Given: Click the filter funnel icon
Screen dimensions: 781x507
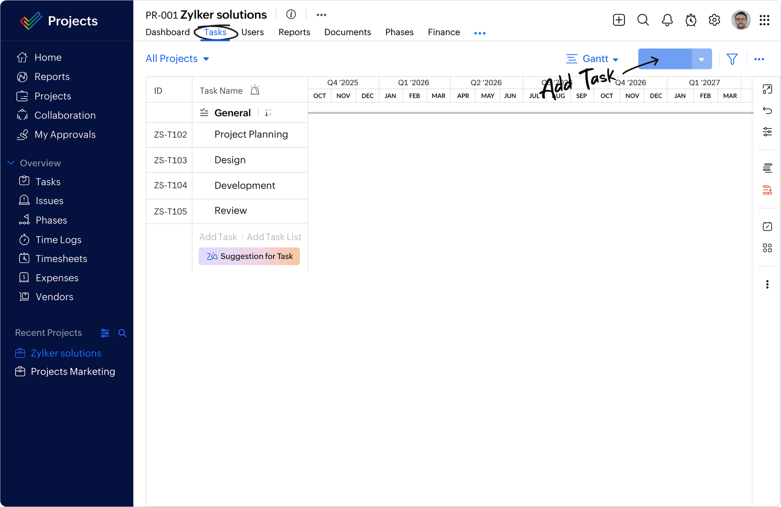Looking at the screenshot, I should (x=732, y=59).
